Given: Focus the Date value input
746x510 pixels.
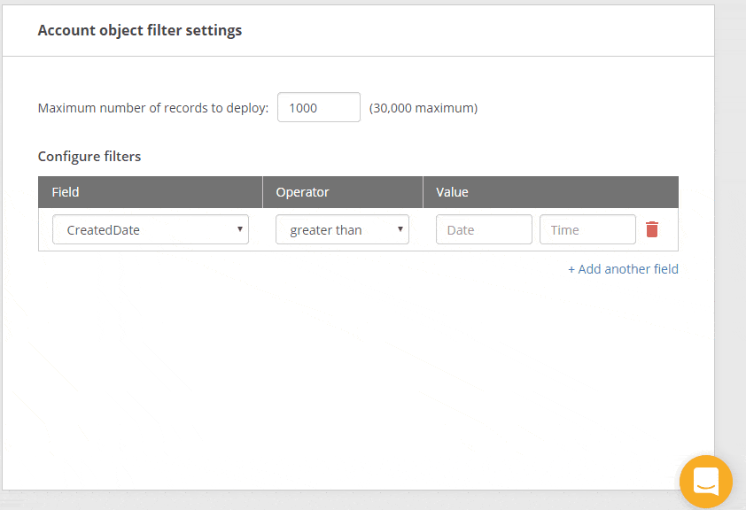Looking at the screenshot, I should 484,229.
